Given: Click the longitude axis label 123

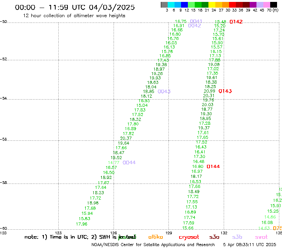Looking at the screenshot, I should coord(58,233).
